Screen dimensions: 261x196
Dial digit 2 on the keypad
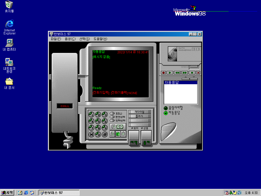click(98, 115)
